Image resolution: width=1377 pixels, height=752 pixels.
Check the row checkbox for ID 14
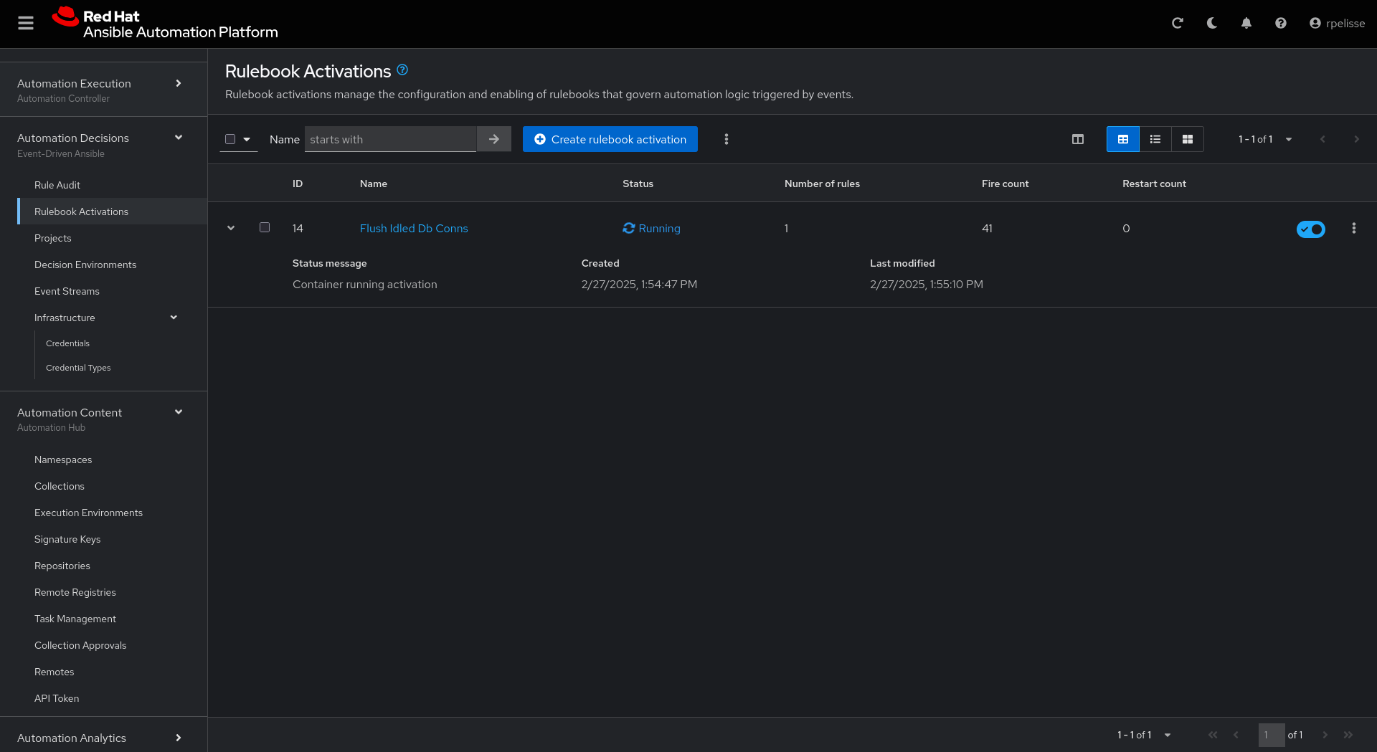click(265, 227)
